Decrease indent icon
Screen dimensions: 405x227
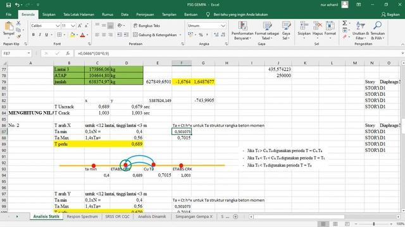[120, 35]
